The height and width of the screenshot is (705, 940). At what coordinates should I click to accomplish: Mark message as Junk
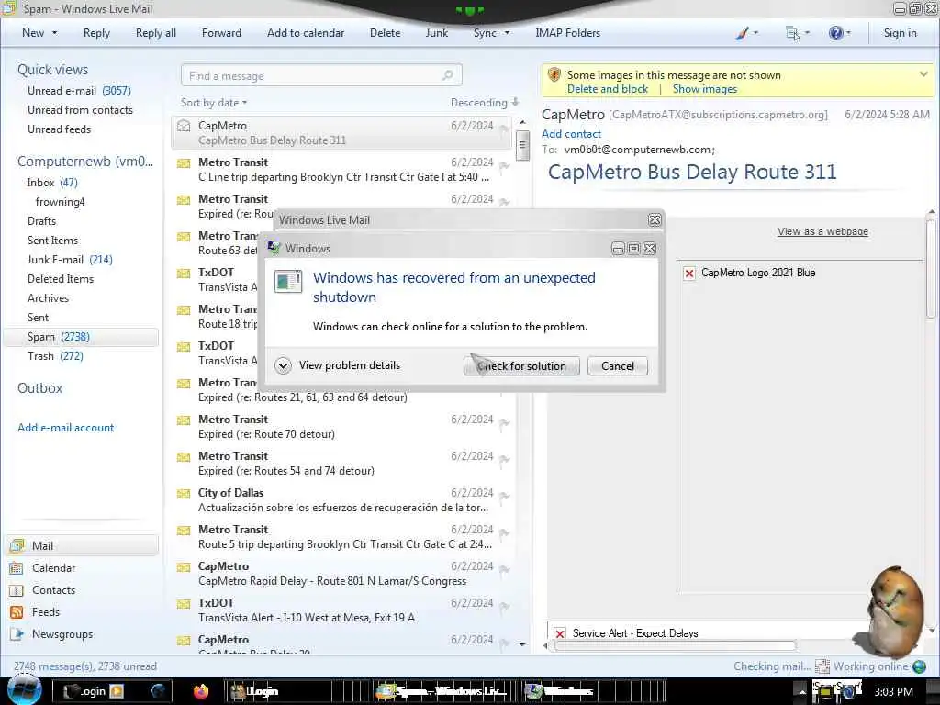[x=436, y=33]
